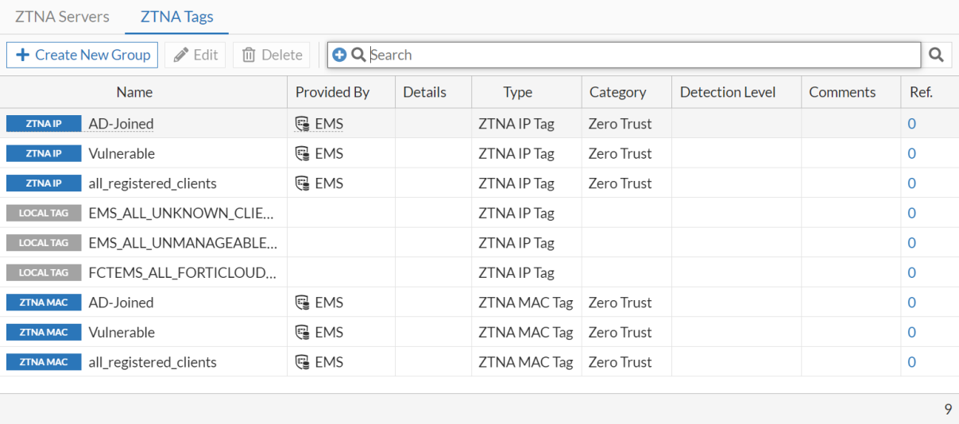Select the ZTNA Tags tab
959x424 pixels.
coord(176,17)
